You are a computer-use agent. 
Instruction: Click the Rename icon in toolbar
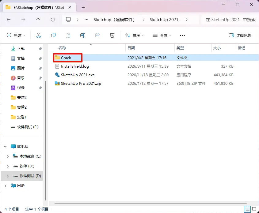tap(82, 35)
